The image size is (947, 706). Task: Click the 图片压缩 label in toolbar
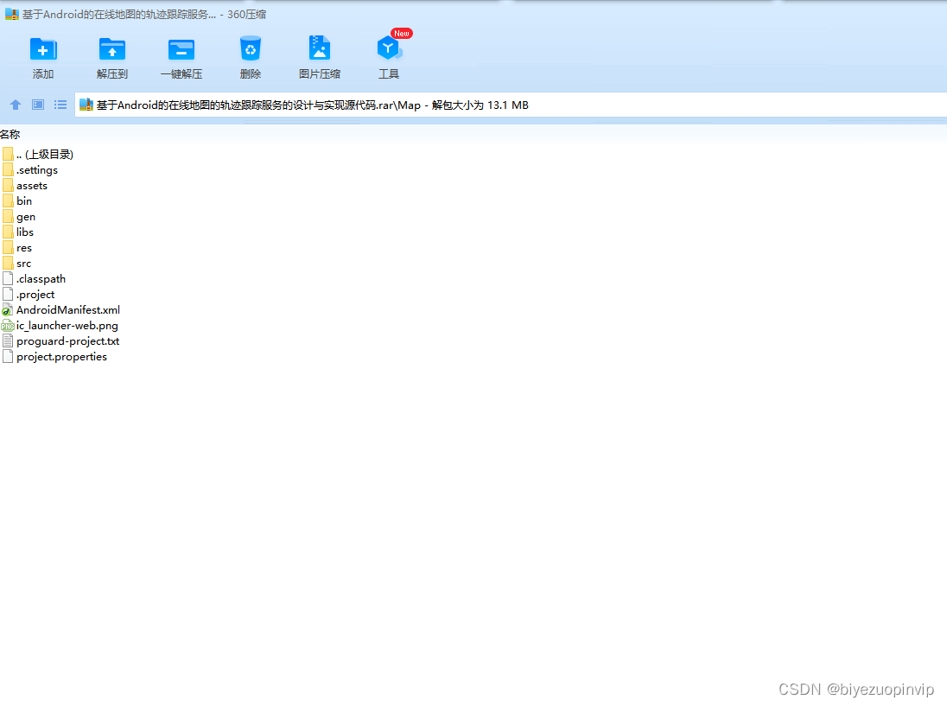320,73
